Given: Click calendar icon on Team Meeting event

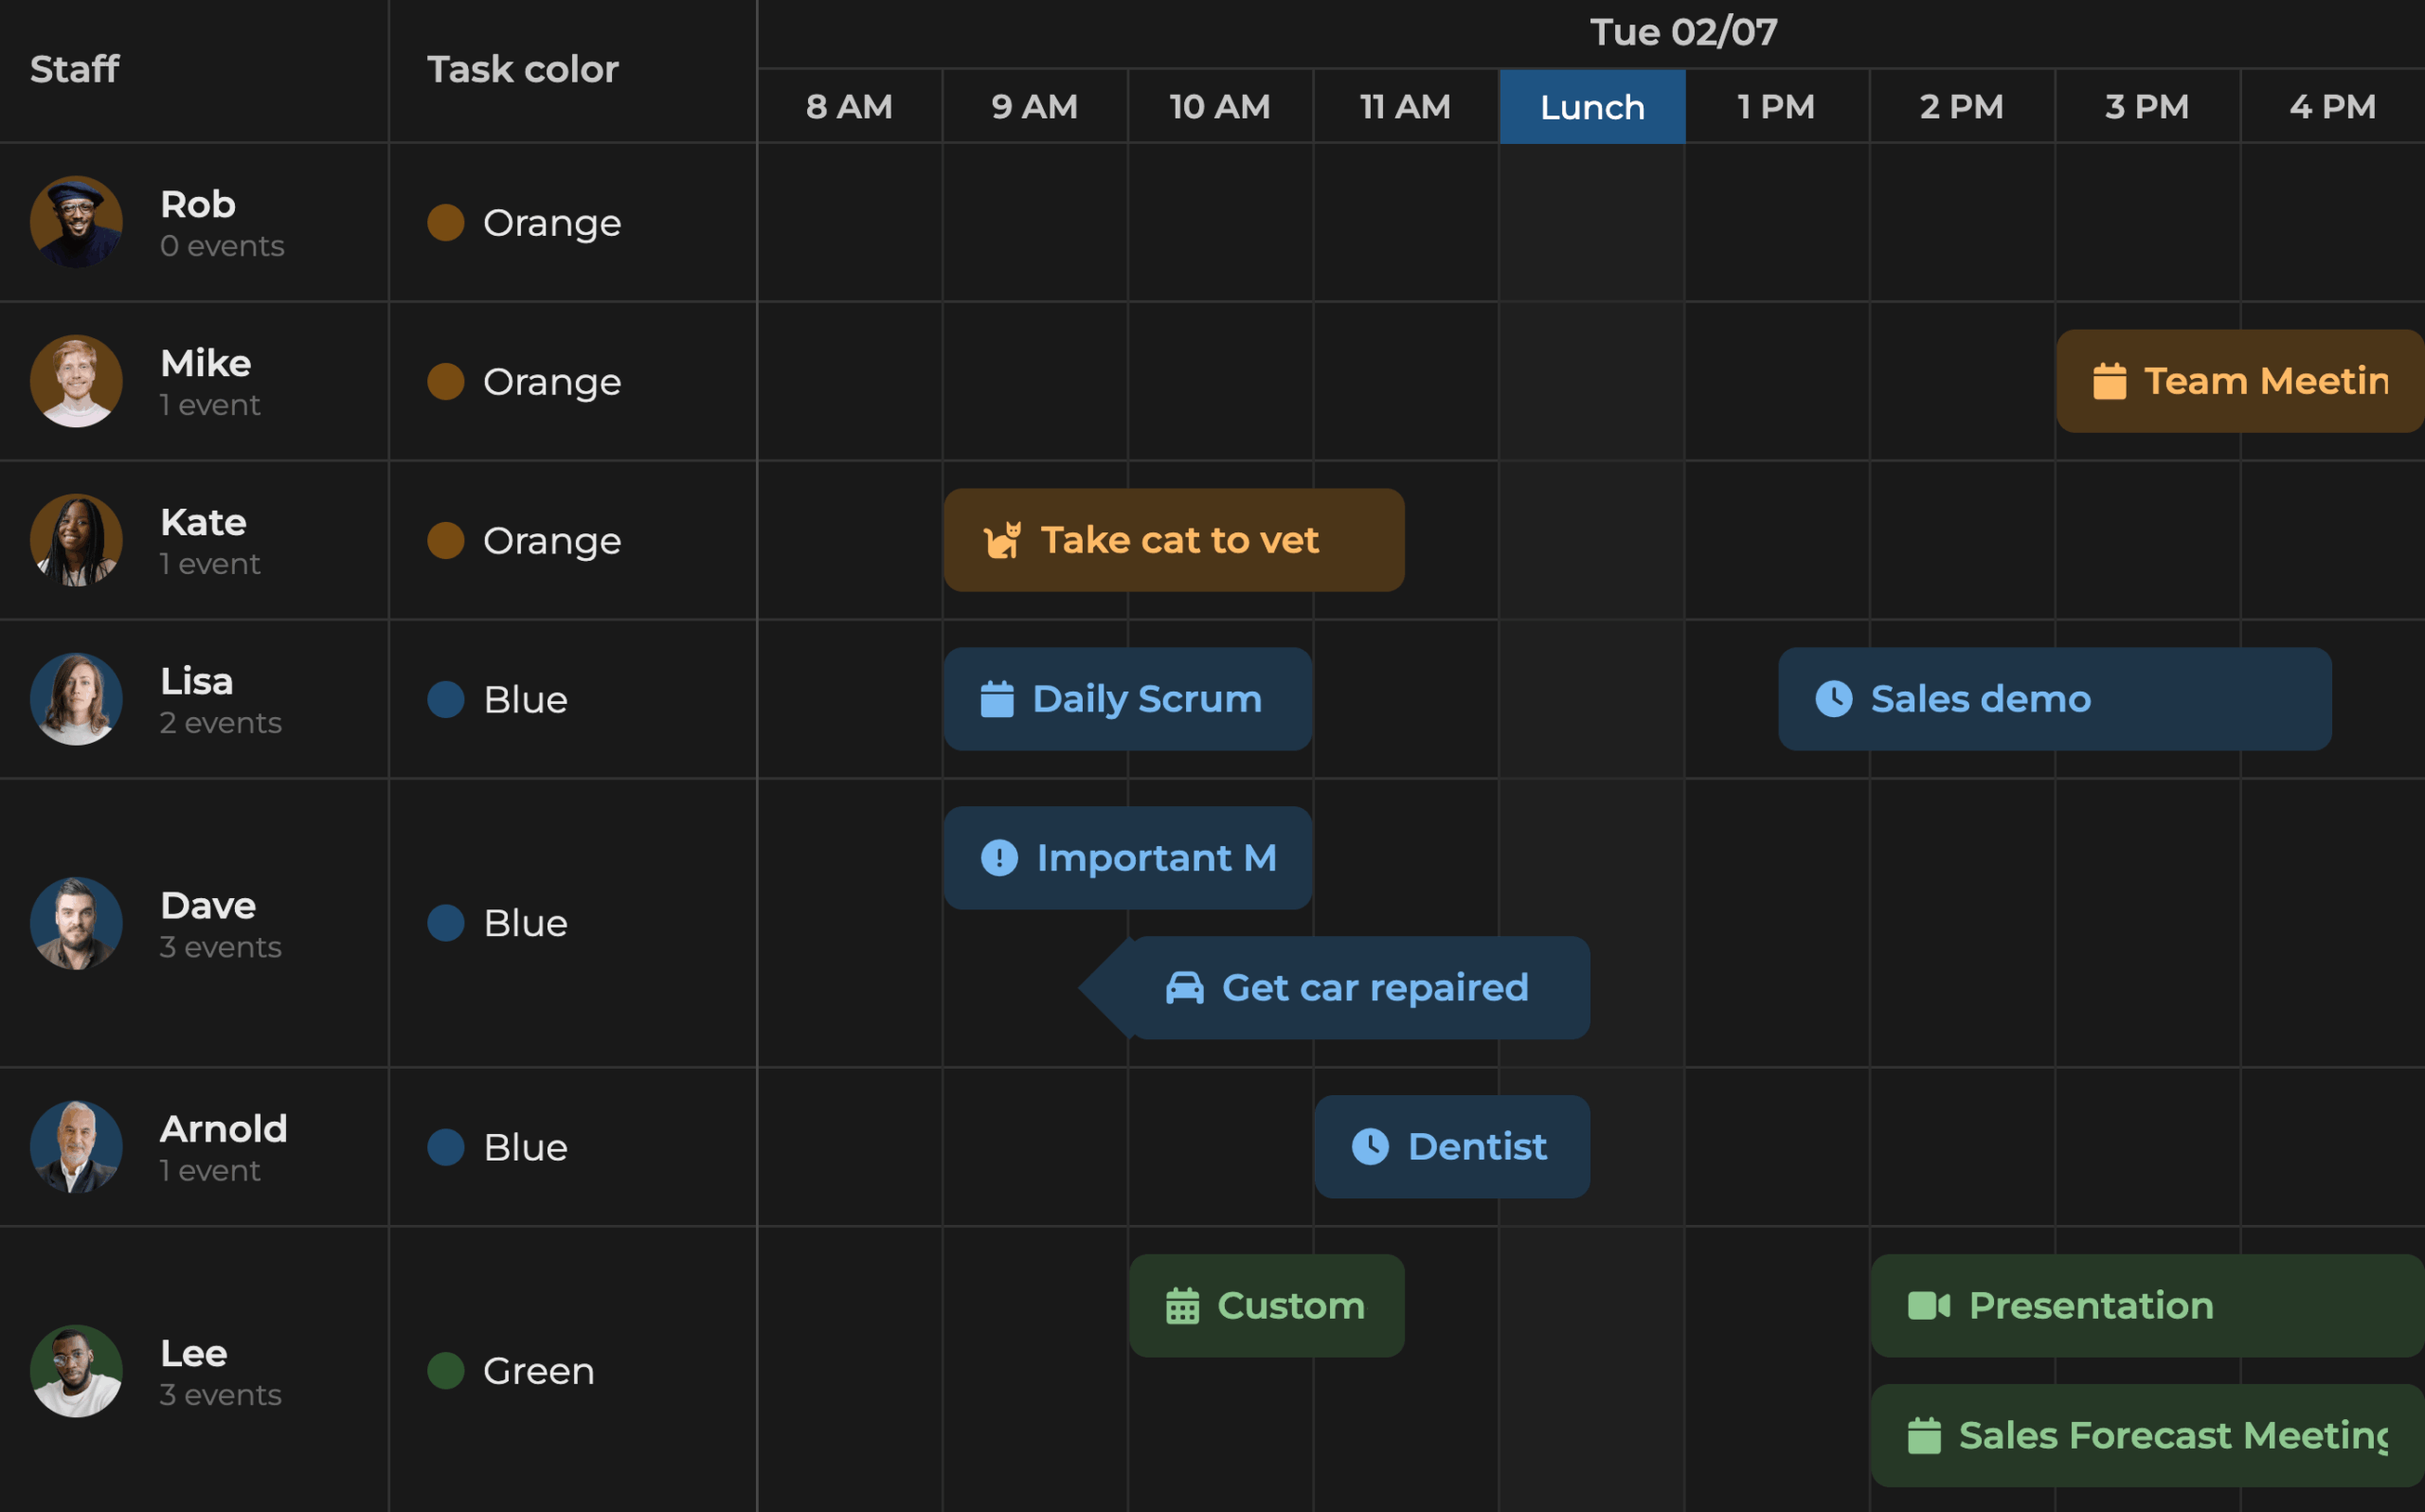Looking at the screenshot, I should pos(2110,381).
